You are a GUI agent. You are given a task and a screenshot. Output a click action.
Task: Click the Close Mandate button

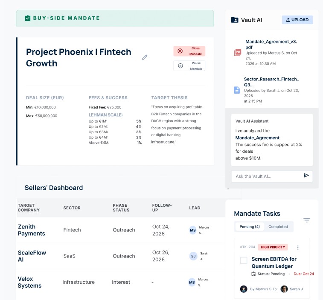tap(189, 51)
